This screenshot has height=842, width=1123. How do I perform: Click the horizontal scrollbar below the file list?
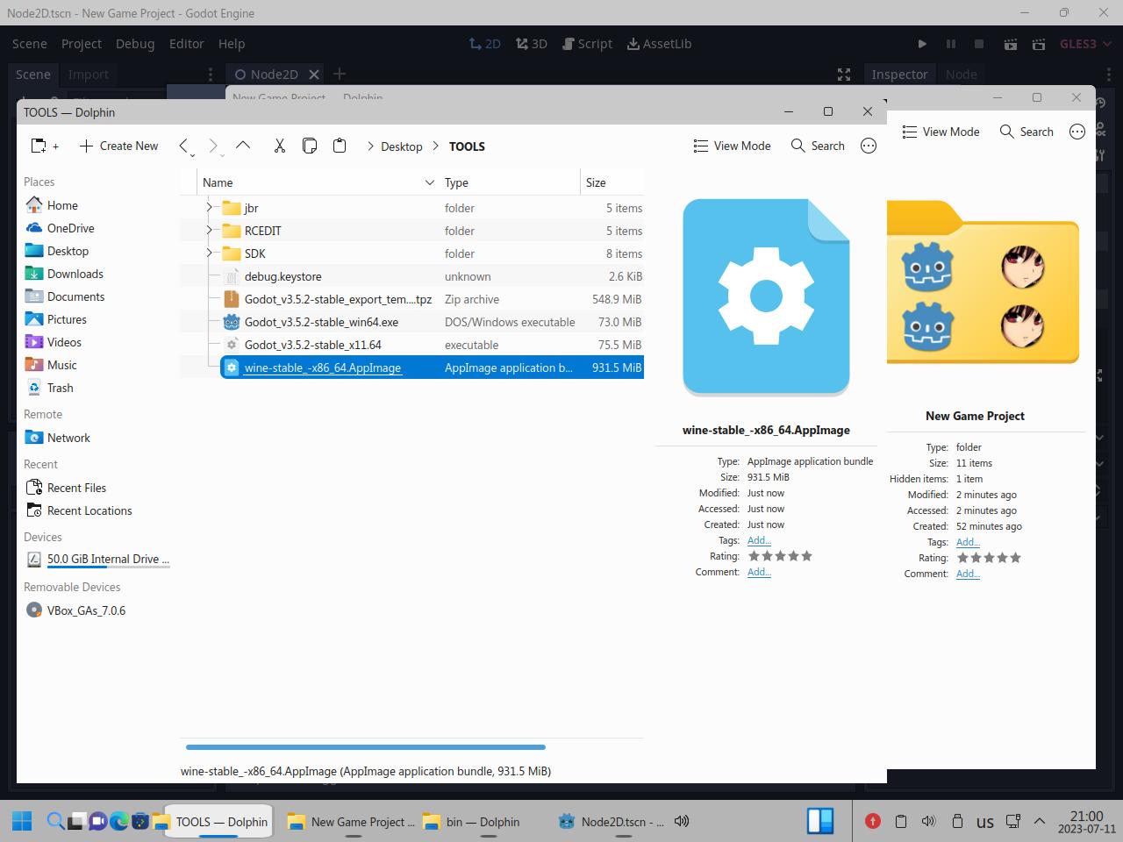click(x=366, y=747)
